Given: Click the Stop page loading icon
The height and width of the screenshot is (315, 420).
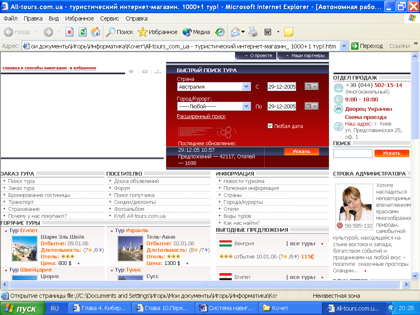Looking at the screenshot, I should (x=69, y=32).
